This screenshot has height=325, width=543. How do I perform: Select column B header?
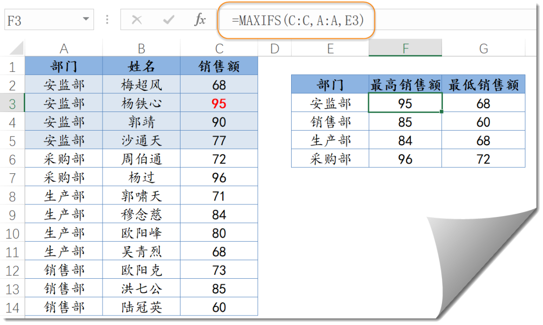[141, 48]
